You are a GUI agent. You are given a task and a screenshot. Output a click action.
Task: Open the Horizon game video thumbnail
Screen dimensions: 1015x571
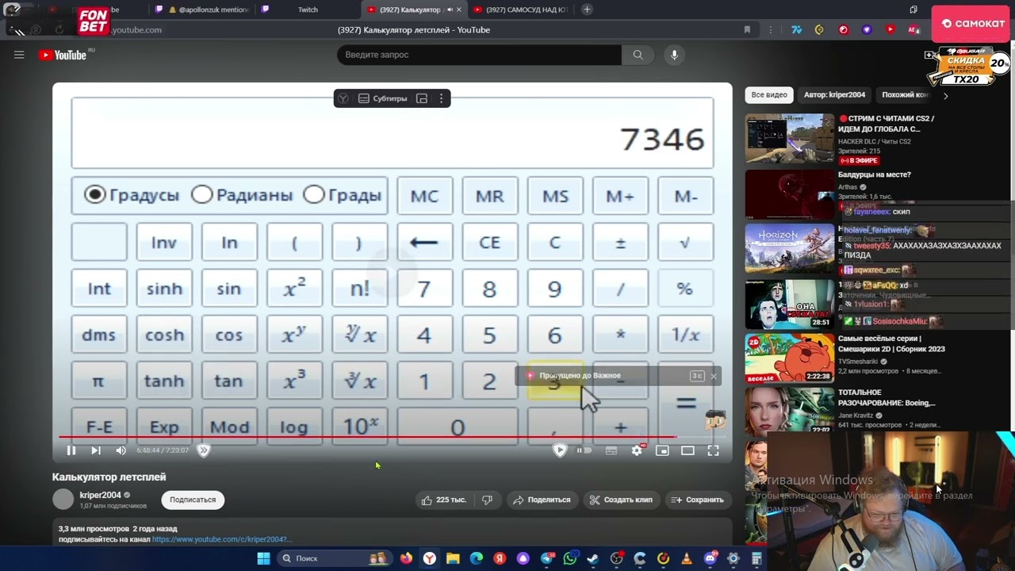tap(790, 248)
